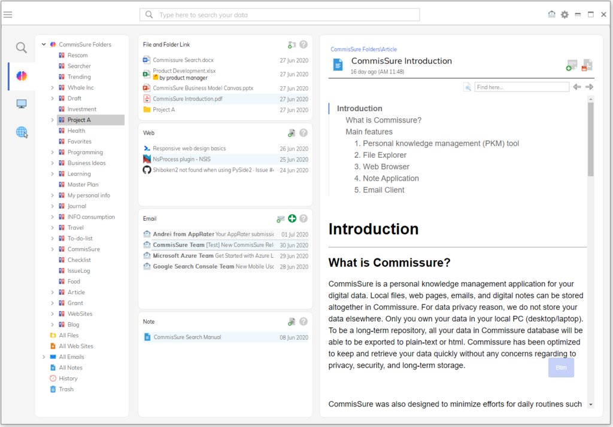Open CommisSure Introduction.pdf
The height and width of the screenshot is (427, 613).
pyautogui.click(x=187, y=99)
